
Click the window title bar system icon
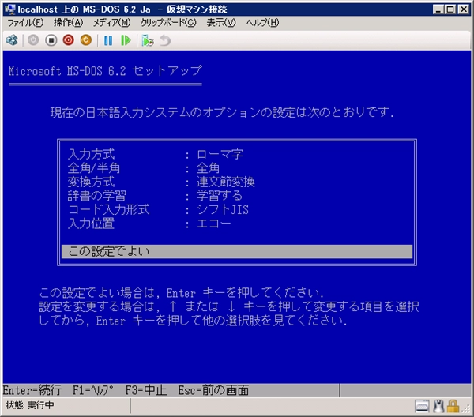10,9
